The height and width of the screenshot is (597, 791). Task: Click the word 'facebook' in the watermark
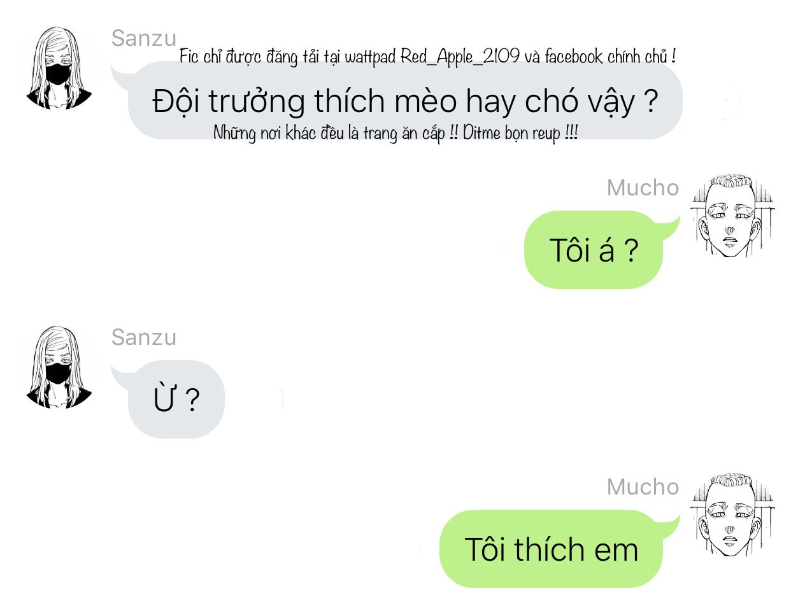point(573,57)
